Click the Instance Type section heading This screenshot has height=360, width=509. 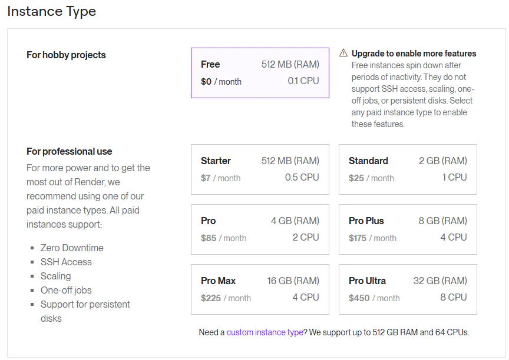(x=52, y=11)
